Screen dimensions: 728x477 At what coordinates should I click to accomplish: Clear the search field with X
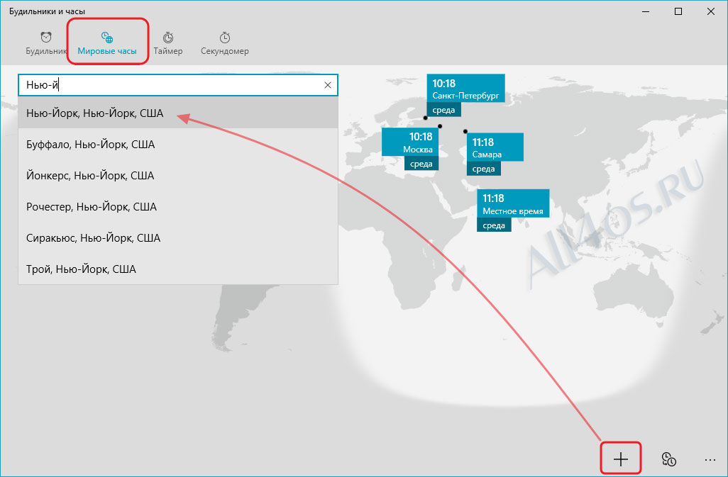pos(328,85)
